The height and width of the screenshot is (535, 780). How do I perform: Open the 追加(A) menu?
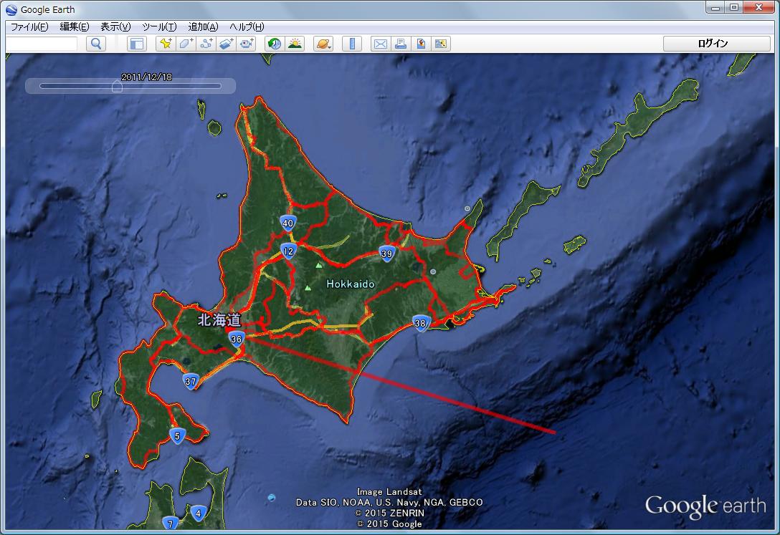tap(203, 26)
